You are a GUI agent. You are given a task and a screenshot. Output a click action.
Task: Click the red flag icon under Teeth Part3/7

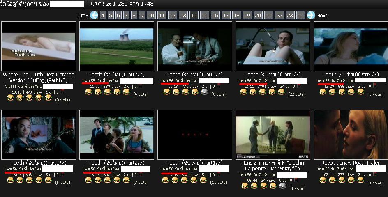63,174
